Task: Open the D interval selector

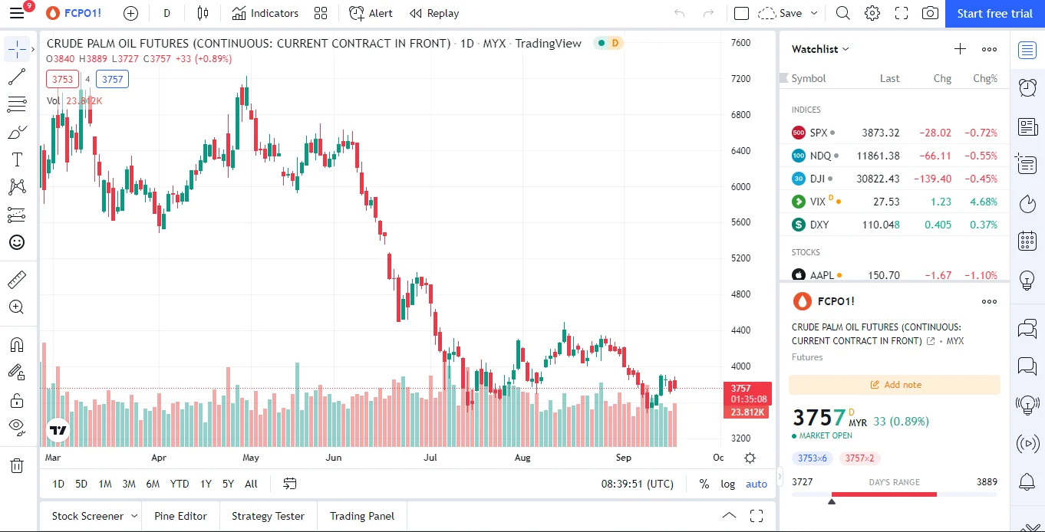Action: click(166, 13)
